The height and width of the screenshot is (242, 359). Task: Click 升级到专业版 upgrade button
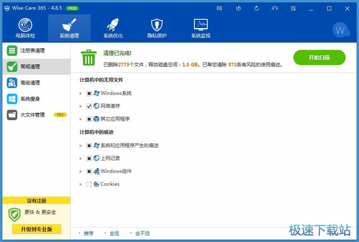click(36, 229)
